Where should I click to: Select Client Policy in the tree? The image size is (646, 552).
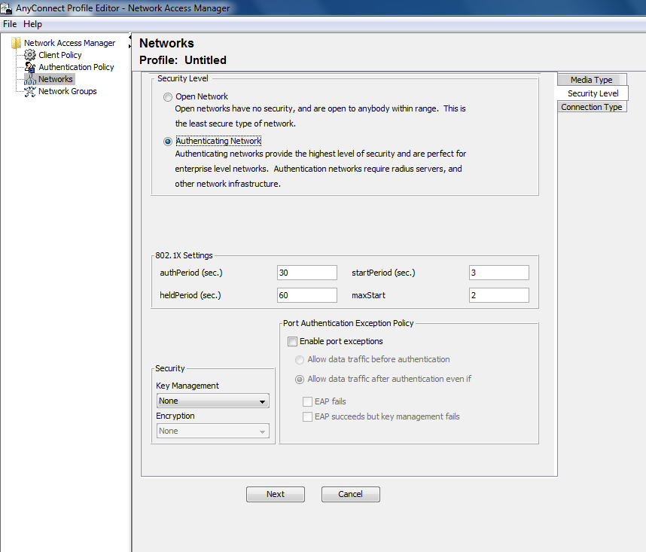(x=60, y=55)
